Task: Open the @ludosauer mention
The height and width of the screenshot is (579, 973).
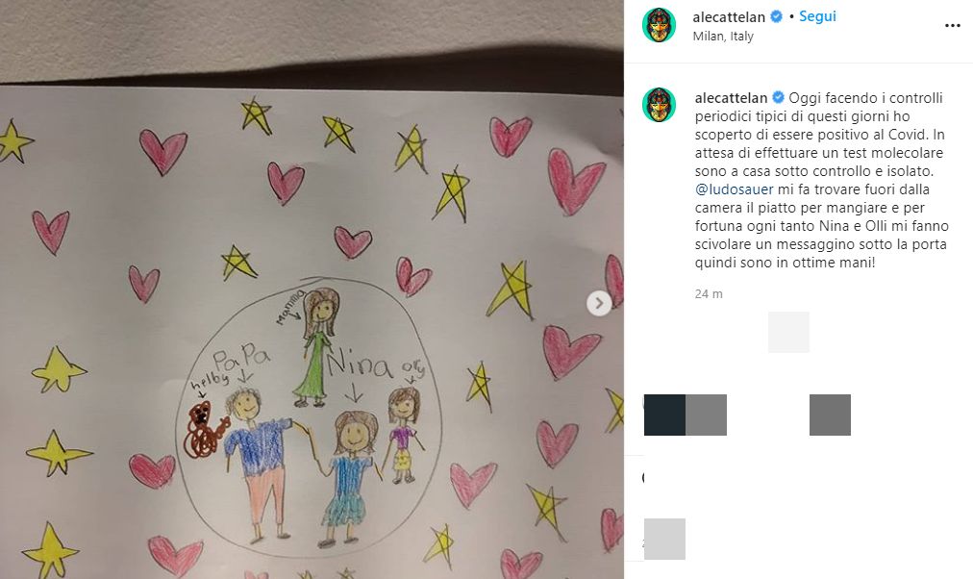Action: (x=735, y=189)
